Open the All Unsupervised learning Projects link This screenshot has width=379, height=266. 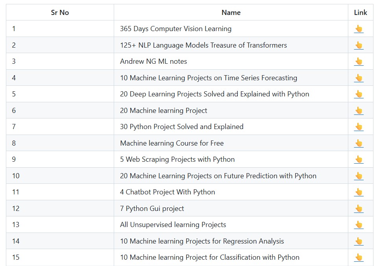(359, 225)
